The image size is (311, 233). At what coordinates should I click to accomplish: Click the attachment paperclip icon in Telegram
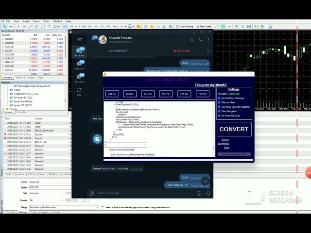click(92, 193)
